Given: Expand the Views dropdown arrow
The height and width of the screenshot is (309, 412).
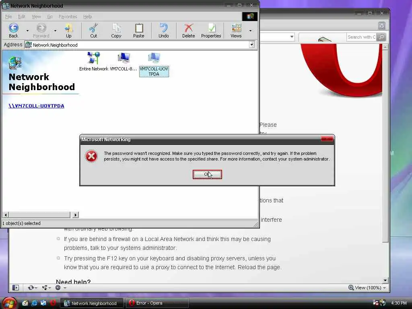Looking at the screenshot, I should (x=250, y=31).
